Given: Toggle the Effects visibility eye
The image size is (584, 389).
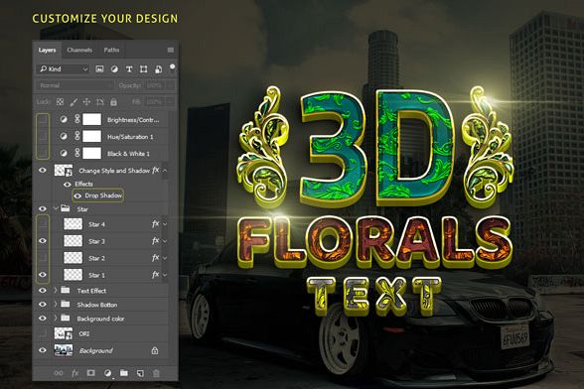Looking at the screenshot, I should (68, 185).
